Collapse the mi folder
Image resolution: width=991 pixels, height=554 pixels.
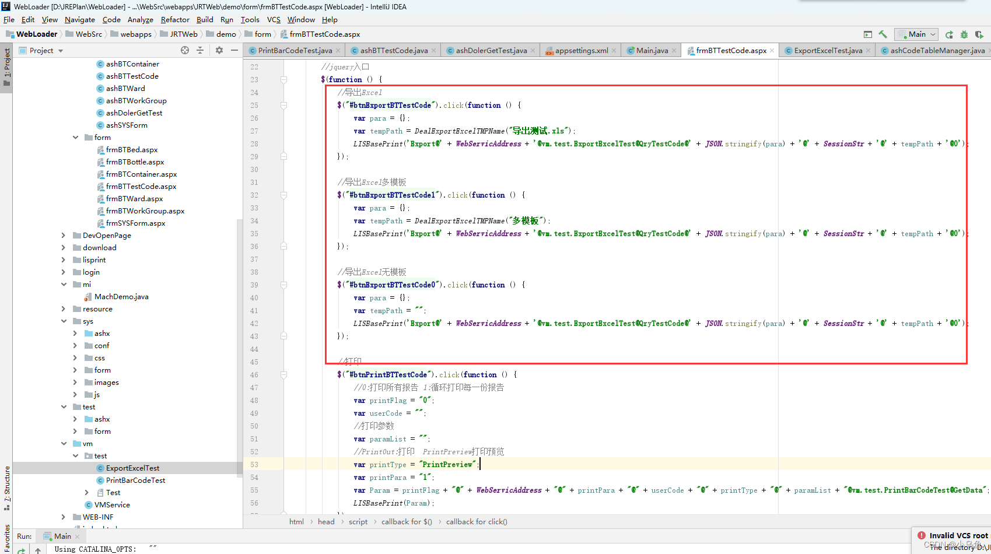[64, 285]
